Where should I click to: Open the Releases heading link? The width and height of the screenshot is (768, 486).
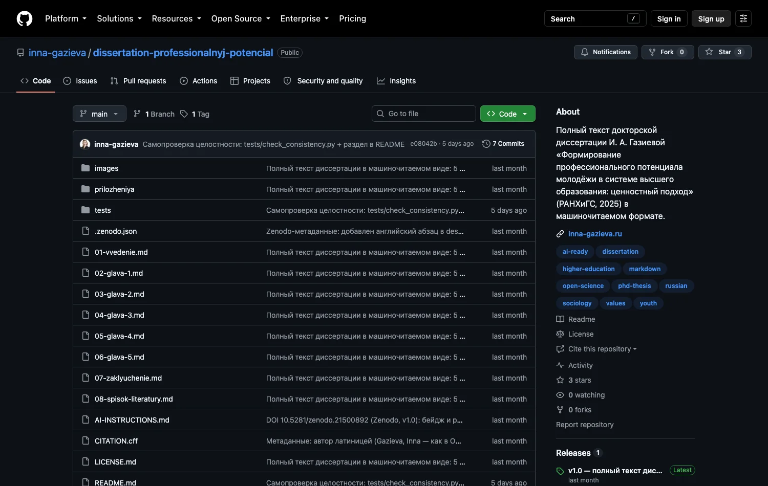[573, 453]
